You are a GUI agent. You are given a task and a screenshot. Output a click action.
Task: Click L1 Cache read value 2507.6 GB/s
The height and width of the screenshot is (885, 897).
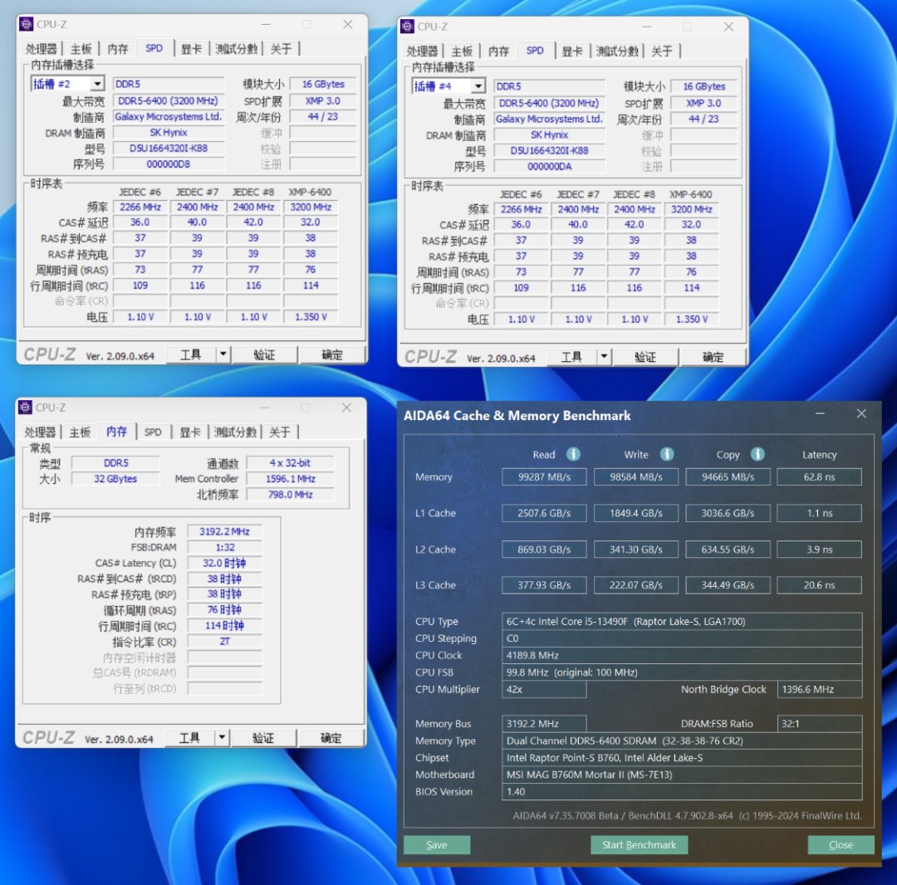point(544,513)
